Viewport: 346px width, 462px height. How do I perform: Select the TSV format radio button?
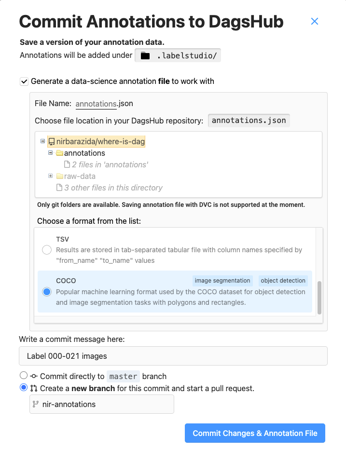tap(46, 250)
